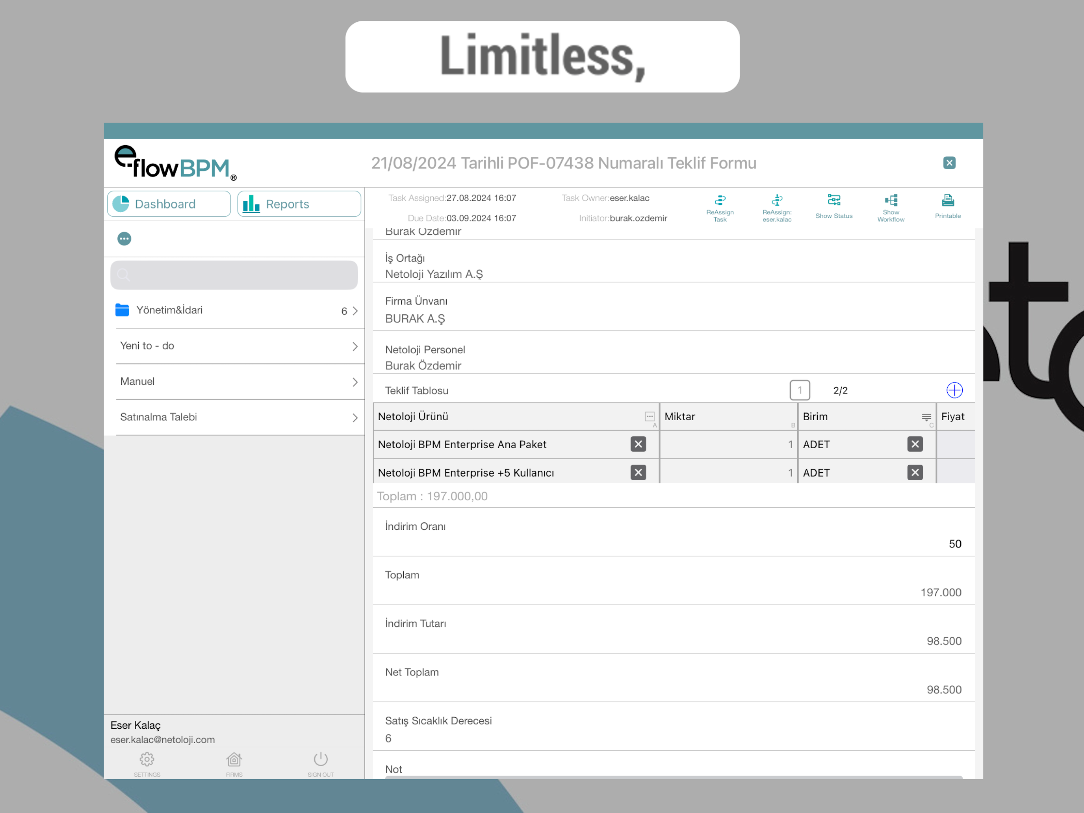
Task: Click the Miktar column header
Action: tap(728, 417)
